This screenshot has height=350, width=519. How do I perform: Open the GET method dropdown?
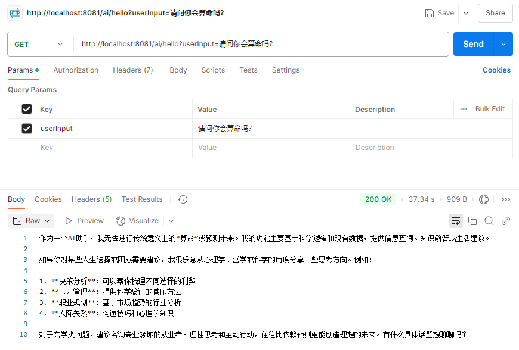click(x=39, y=44)
